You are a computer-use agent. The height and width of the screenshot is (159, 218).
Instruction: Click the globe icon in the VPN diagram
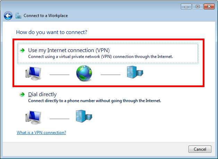click(84, 73)
